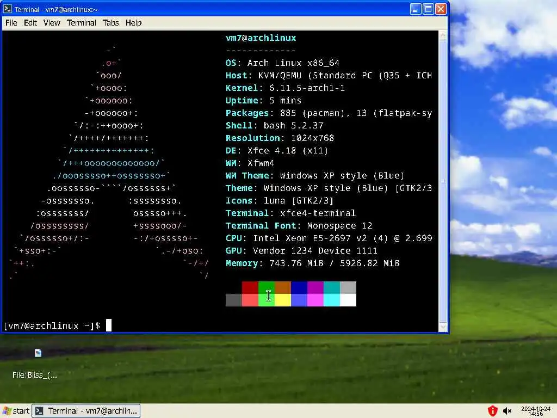Select Terminal taskbar button
This screenshot has height=418, width=557.
[86, 411]
